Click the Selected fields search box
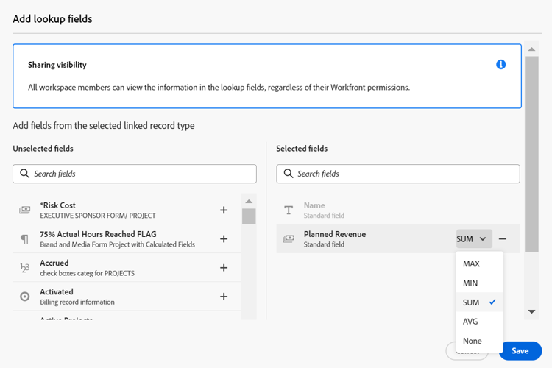 coord(398,174)
